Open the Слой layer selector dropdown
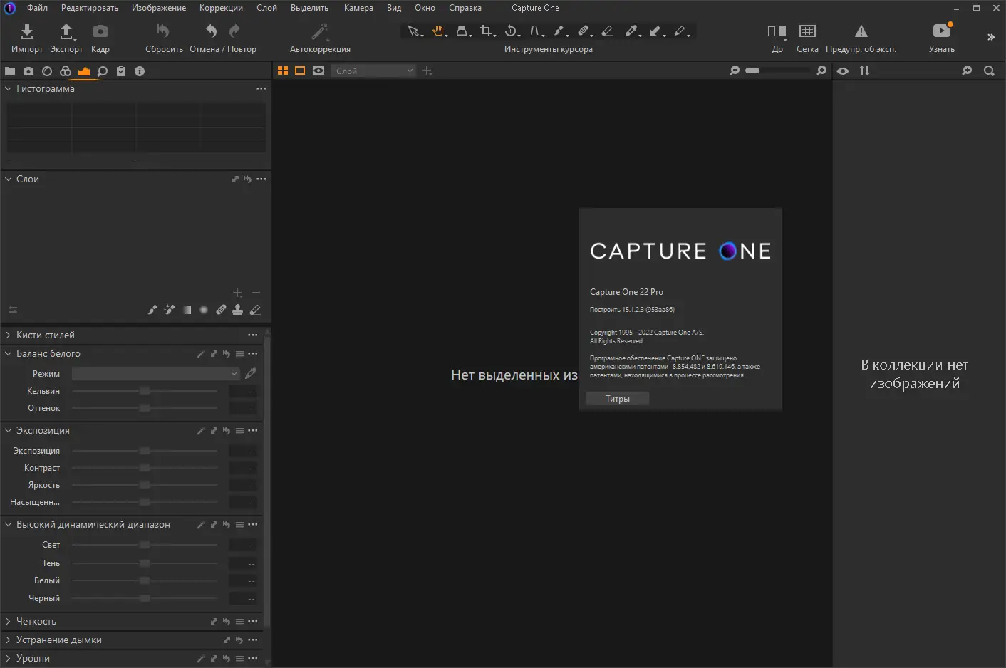This screenshot has width=1006, height=668. point(373,71)
